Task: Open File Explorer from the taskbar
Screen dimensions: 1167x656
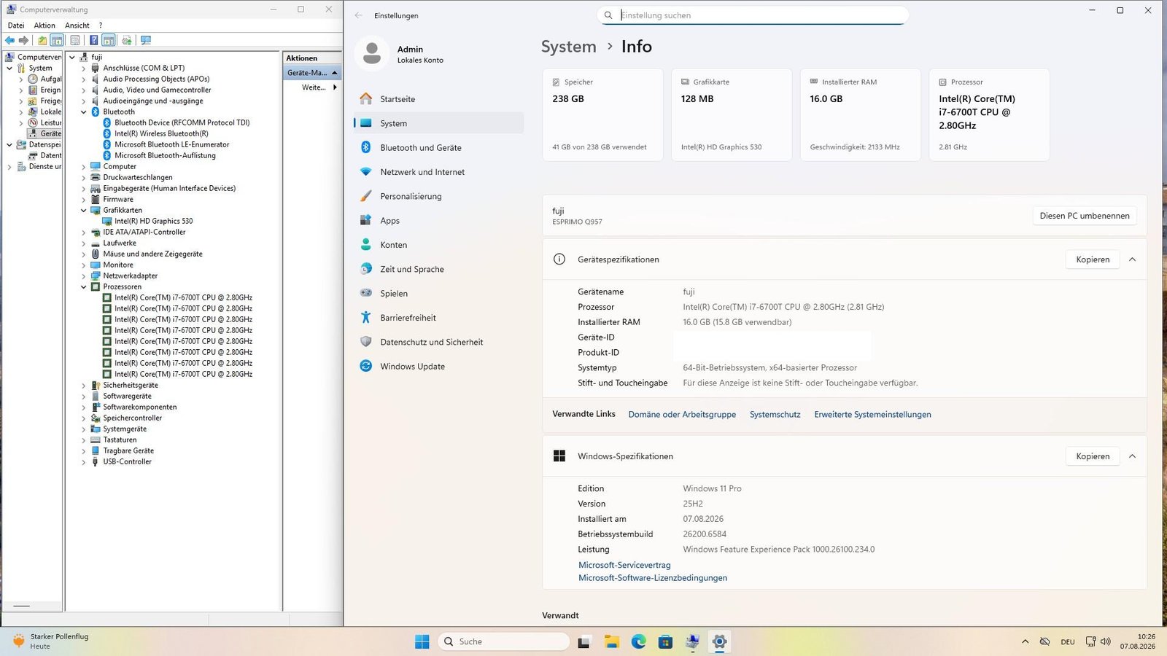Action: 611,641
